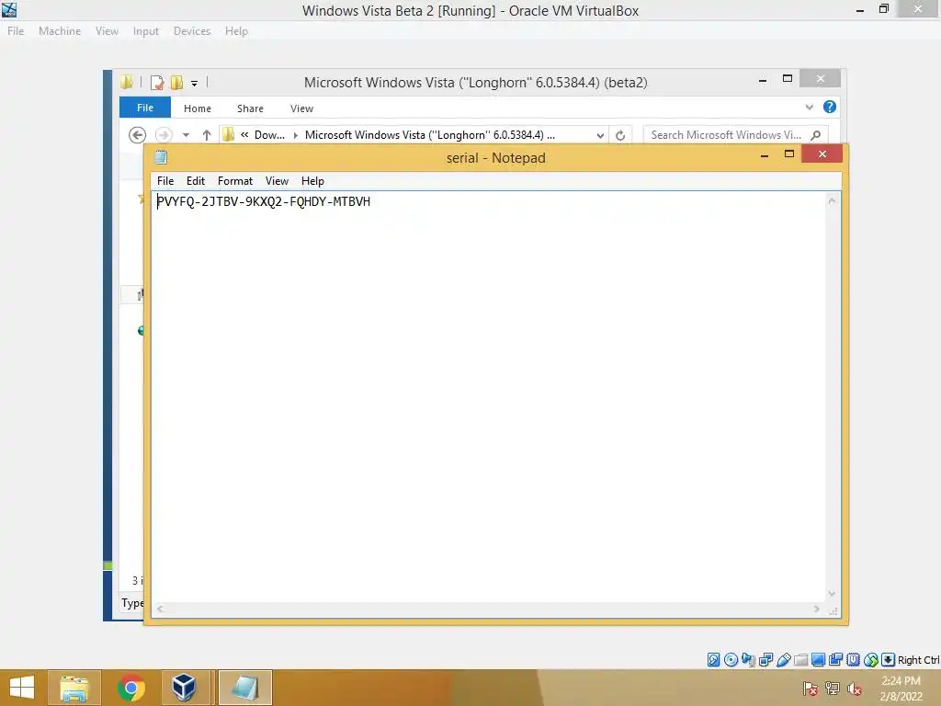Viewport: 941px width, 706px height.
Task: Click the USB devices indicator icon
Action: 783,660
